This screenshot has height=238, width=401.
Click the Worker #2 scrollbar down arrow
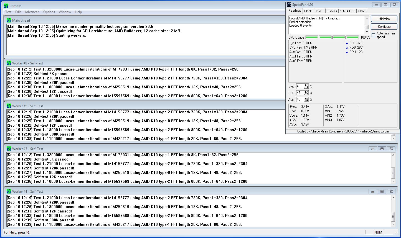click(393, 138)
